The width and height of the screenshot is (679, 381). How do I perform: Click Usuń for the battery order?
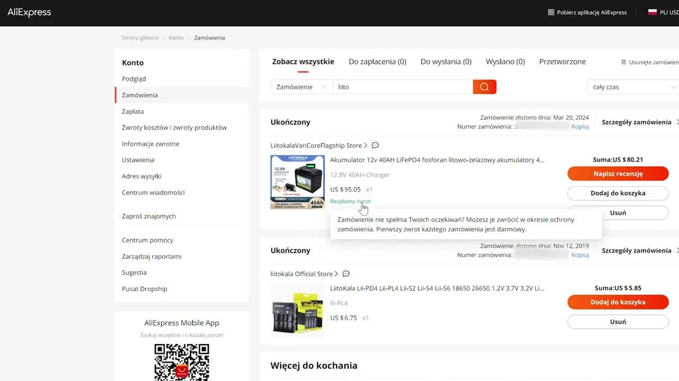(x=617, y=213)
